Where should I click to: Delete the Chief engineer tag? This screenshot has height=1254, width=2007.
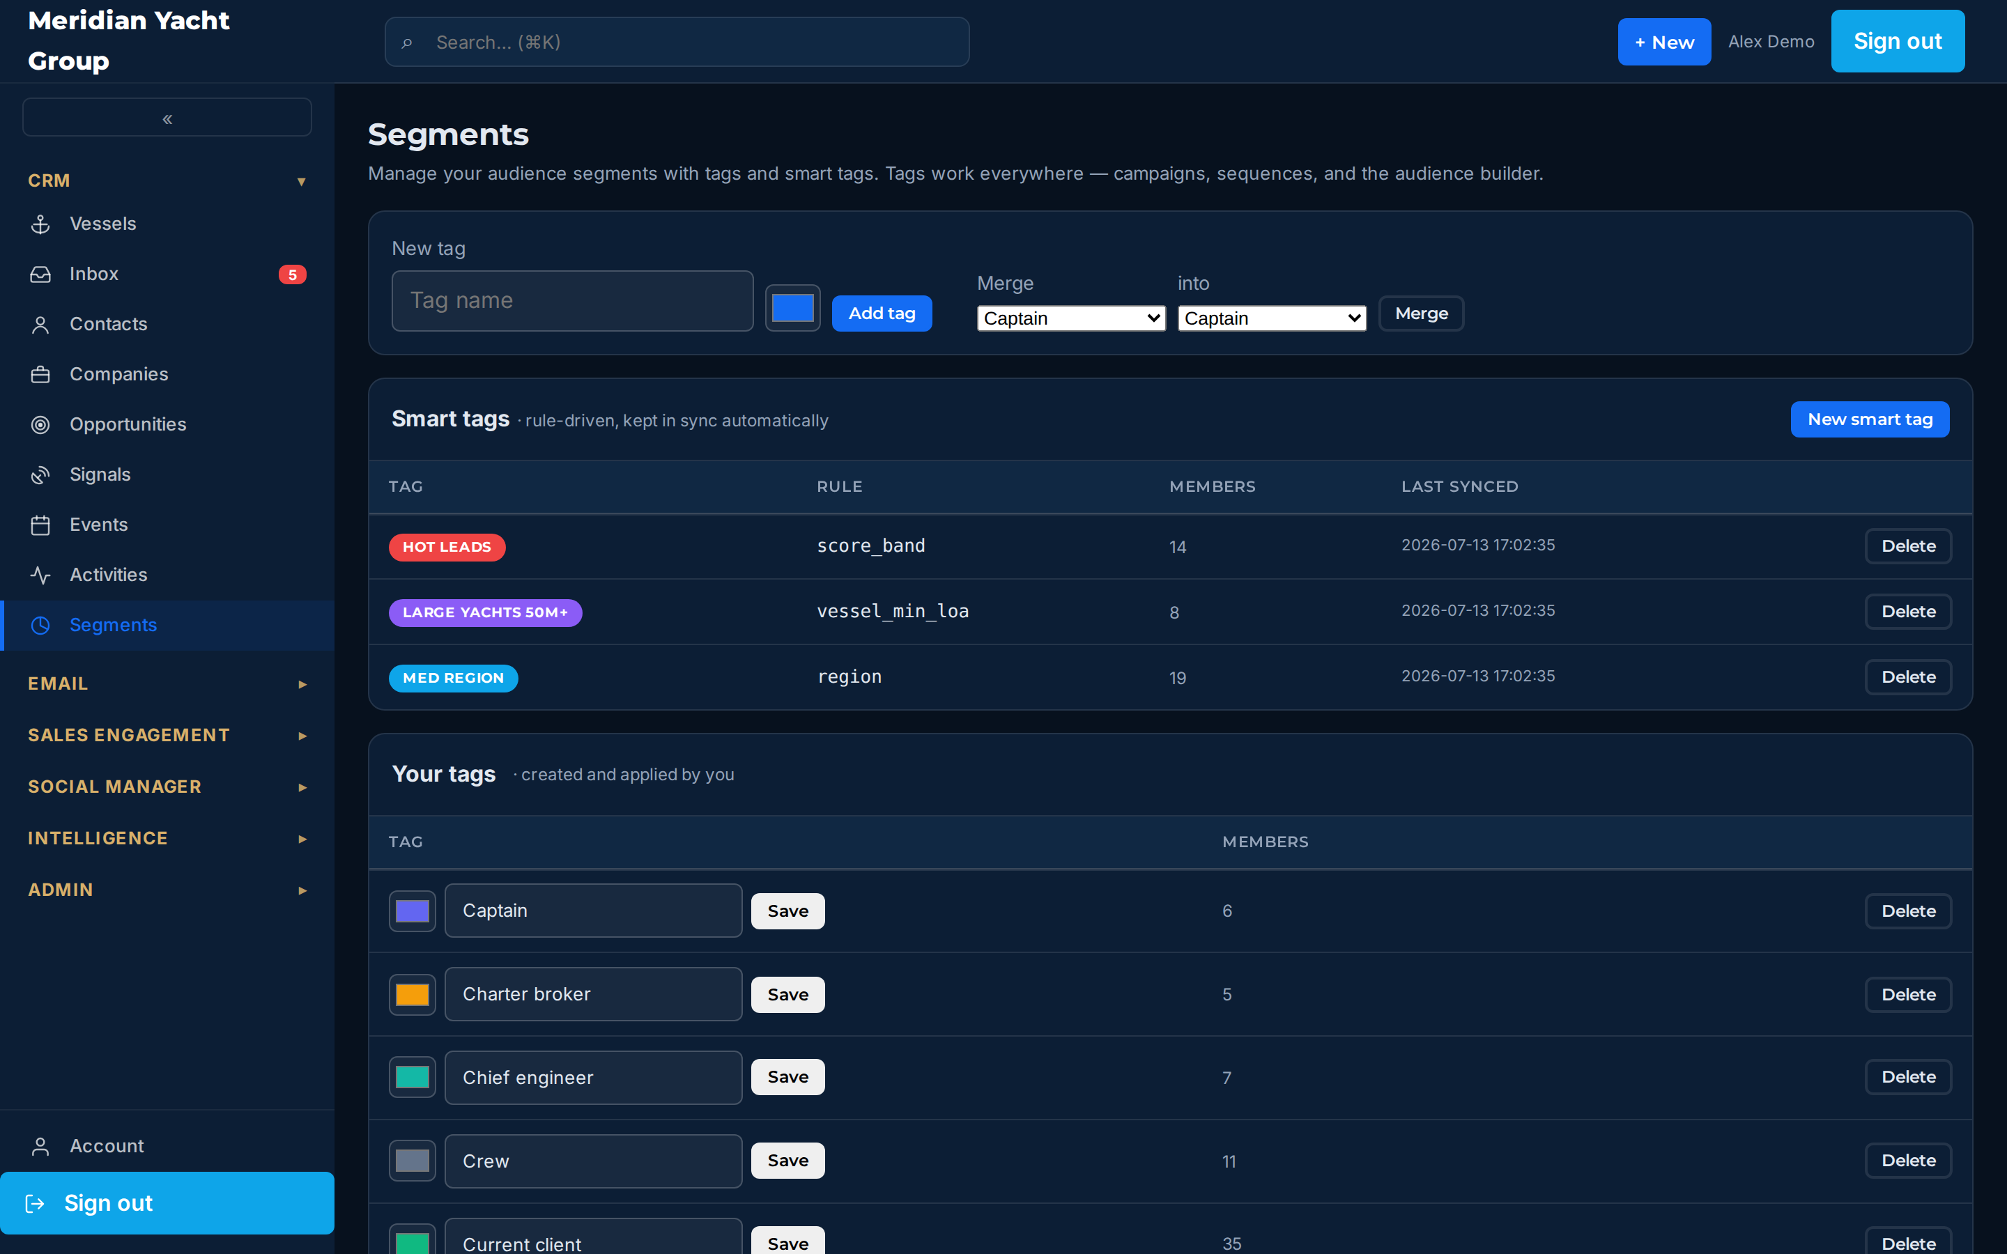pos(1908,1077)
